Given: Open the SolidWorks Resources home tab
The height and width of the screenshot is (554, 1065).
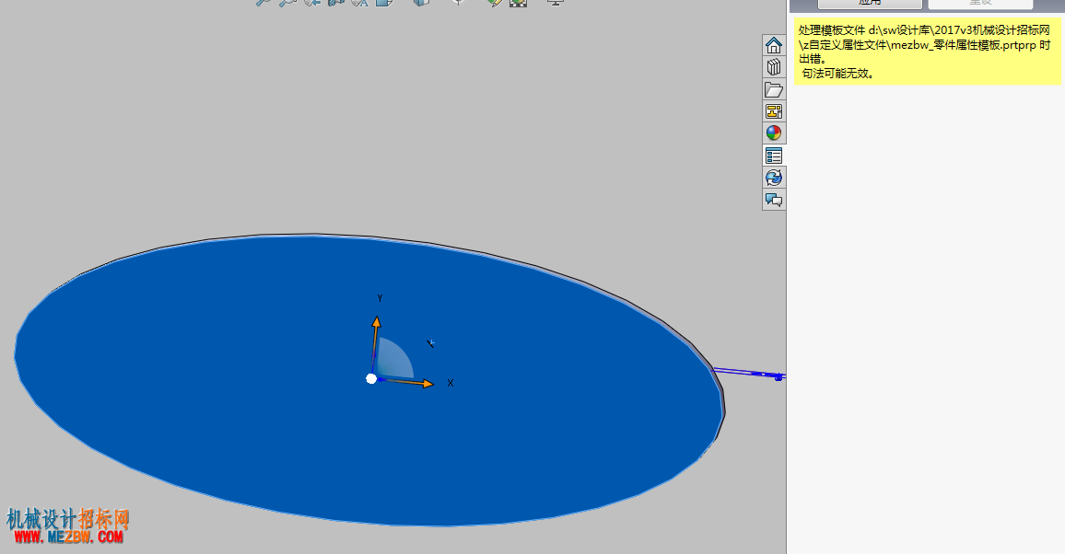Looking at the screenshot, I should click(774, 45).
